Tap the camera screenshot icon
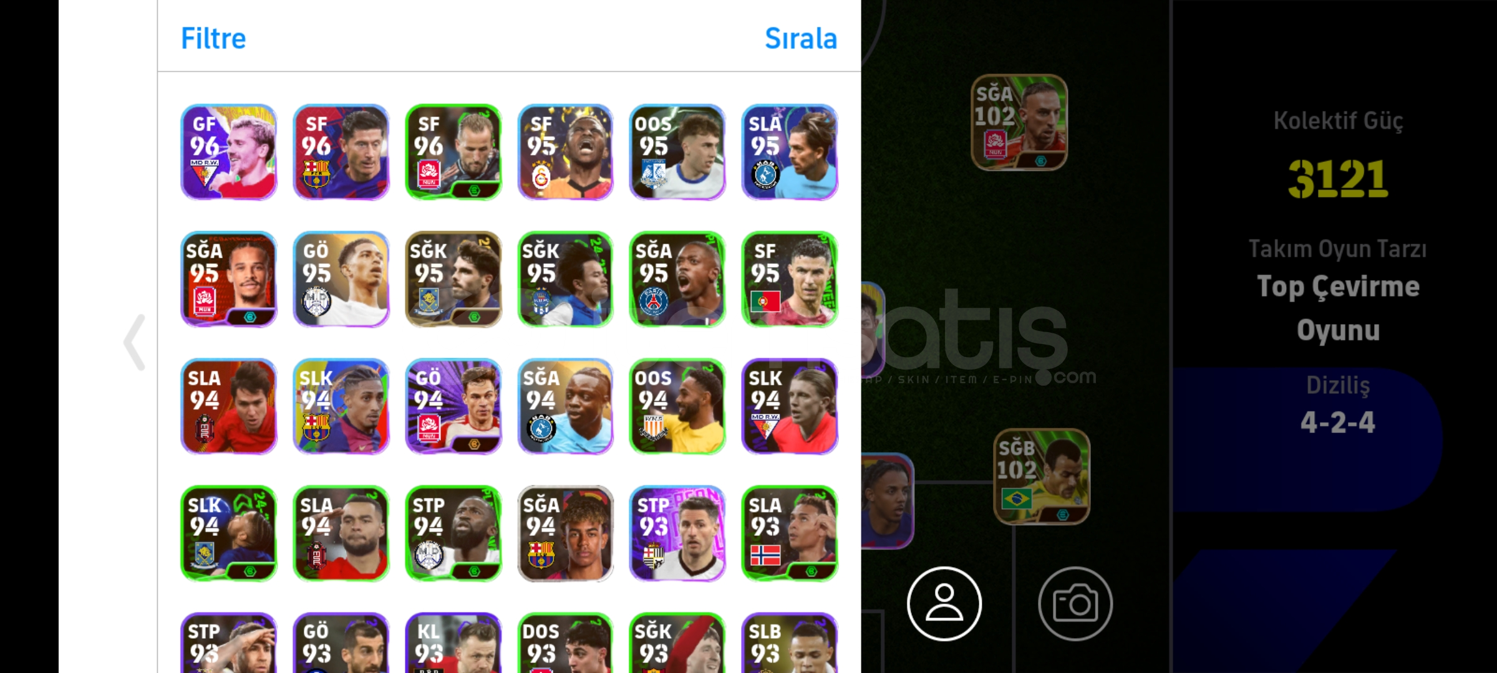This screenshot has height=673, width=1497. [x=1075, y=603]
